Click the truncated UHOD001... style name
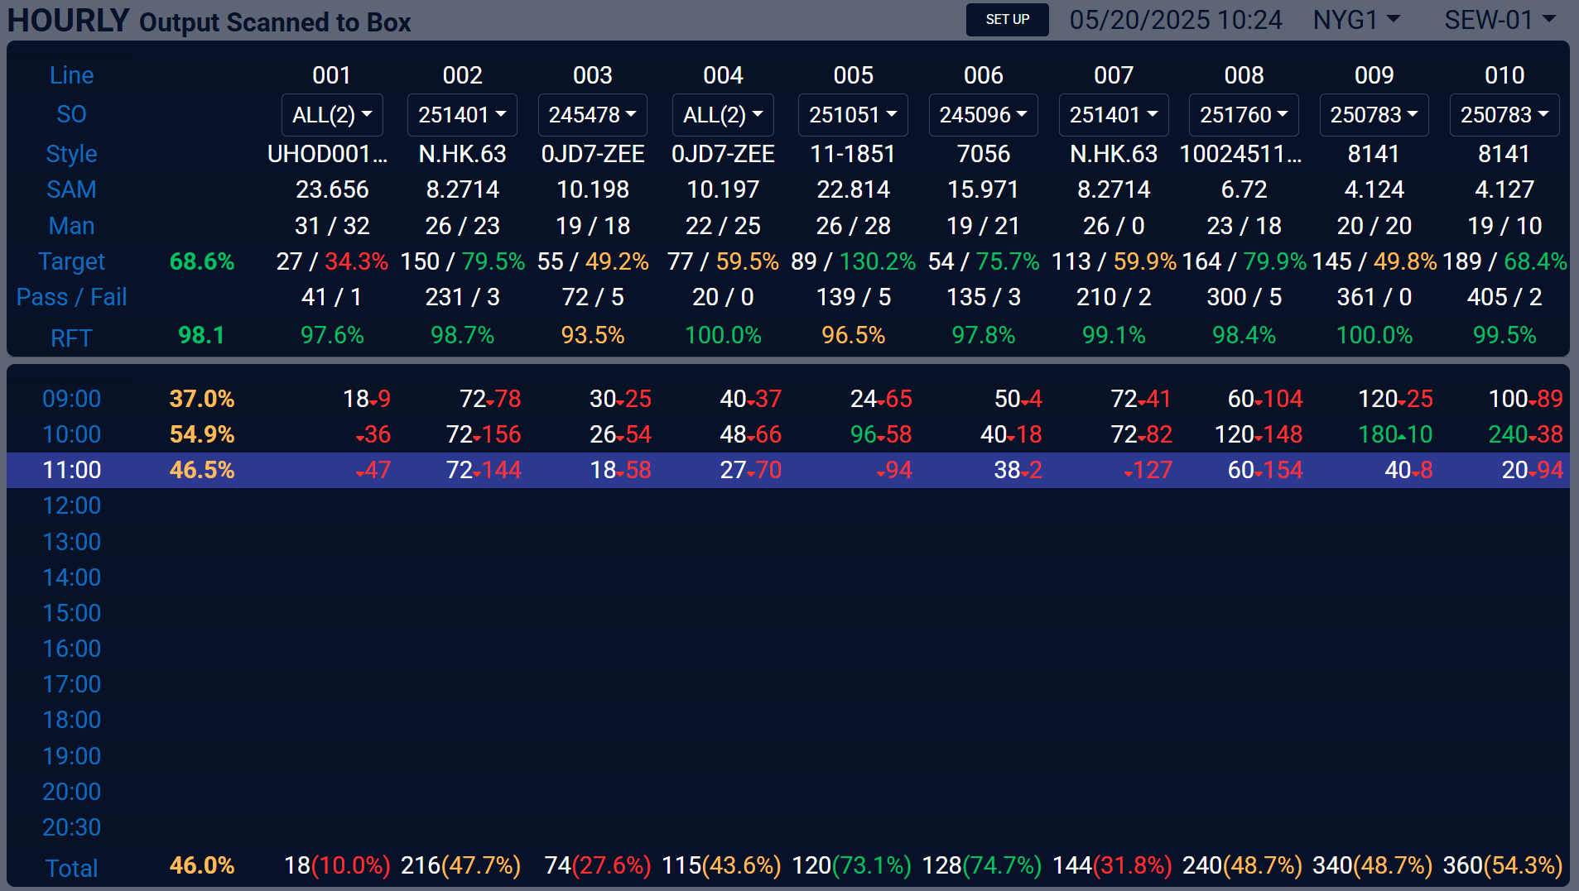This screenshot has width=1579, height=891. point(328,154)
